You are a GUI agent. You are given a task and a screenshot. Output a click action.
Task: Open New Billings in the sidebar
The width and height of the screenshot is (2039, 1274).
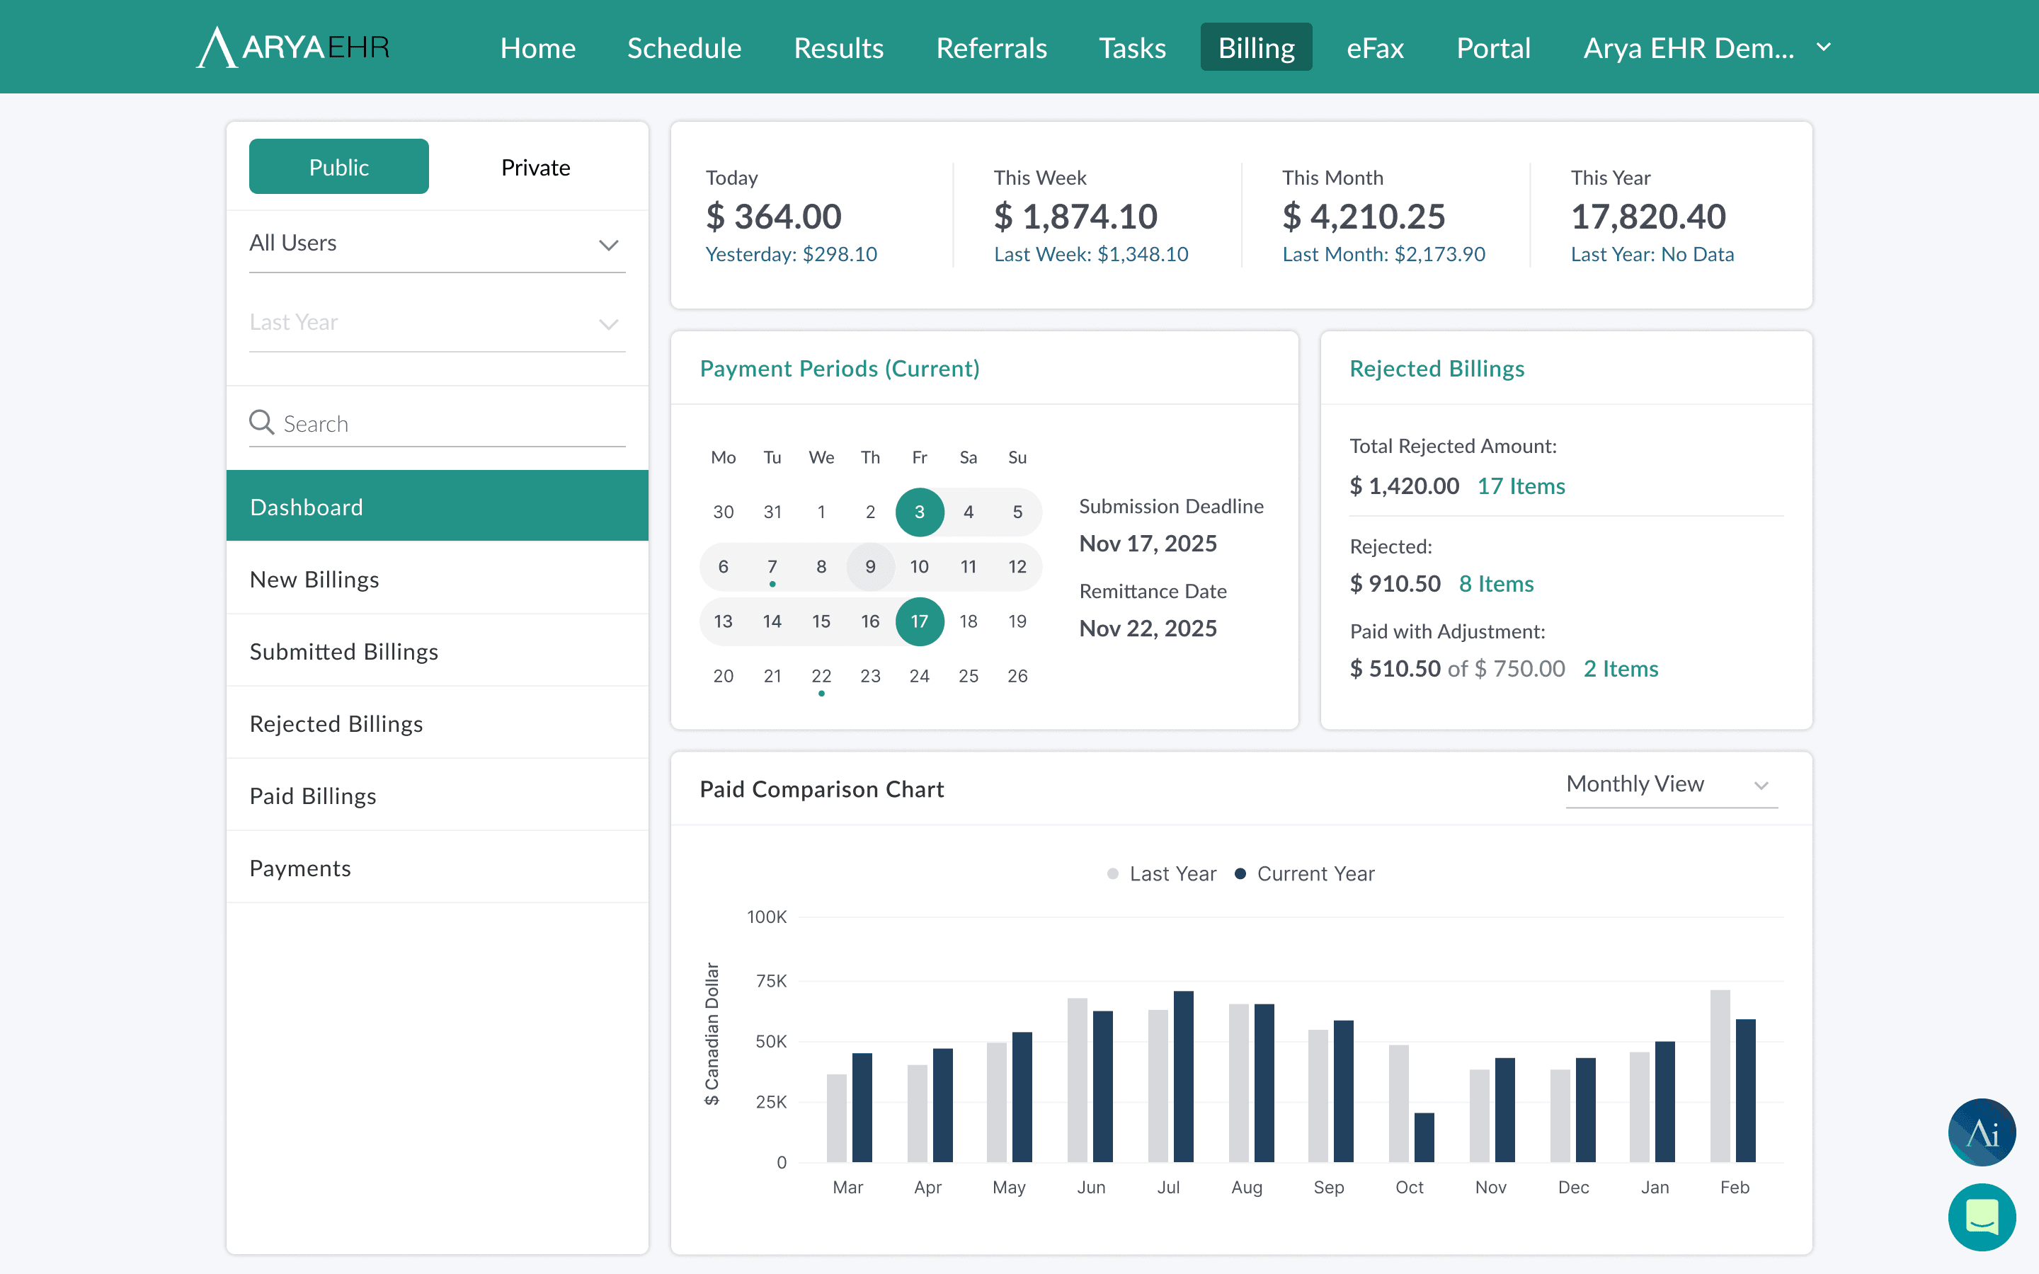tap(438, 579)
